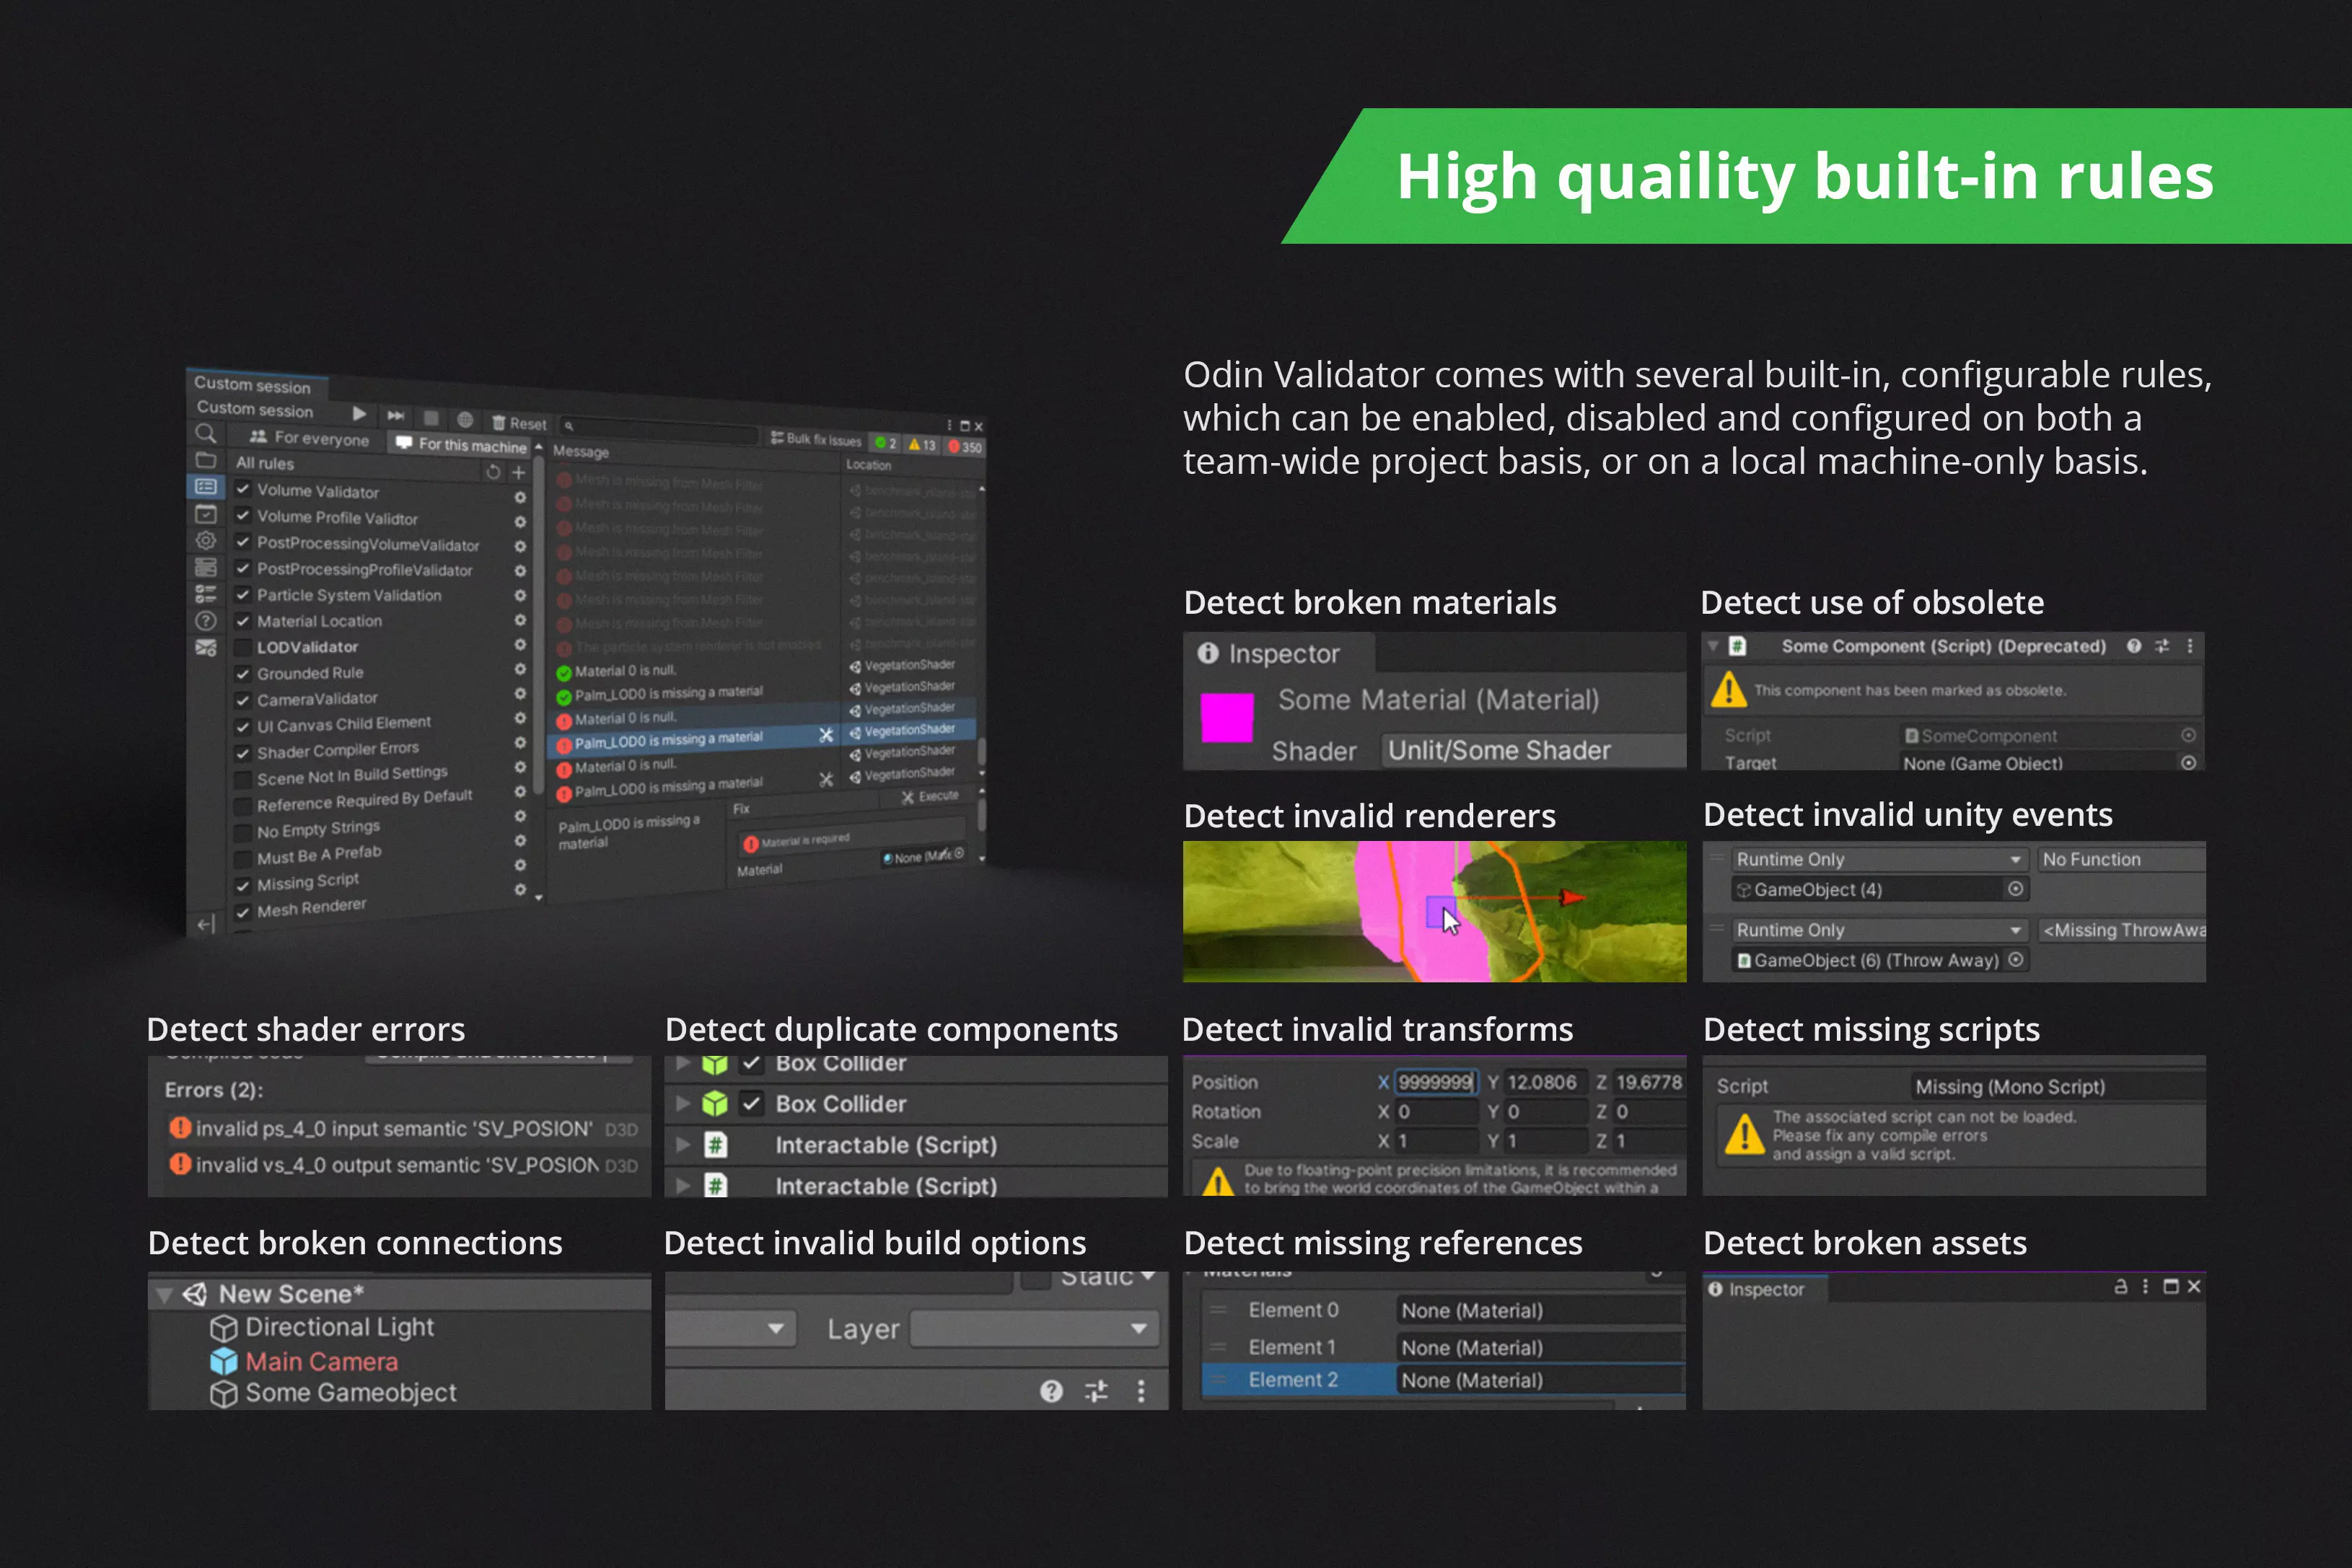This screenshot has width=2352, height=1568.
Task: Click presets icon below the Layer dropdown
Action: 1096,1391
